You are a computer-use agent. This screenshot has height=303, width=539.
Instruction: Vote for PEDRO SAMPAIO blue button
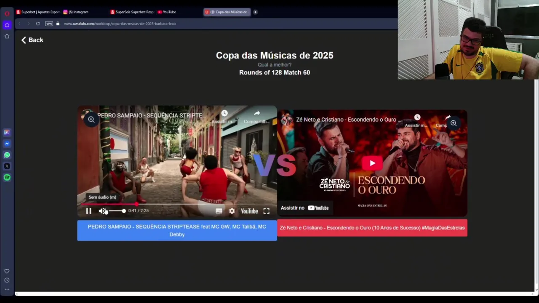coord(177,231)
